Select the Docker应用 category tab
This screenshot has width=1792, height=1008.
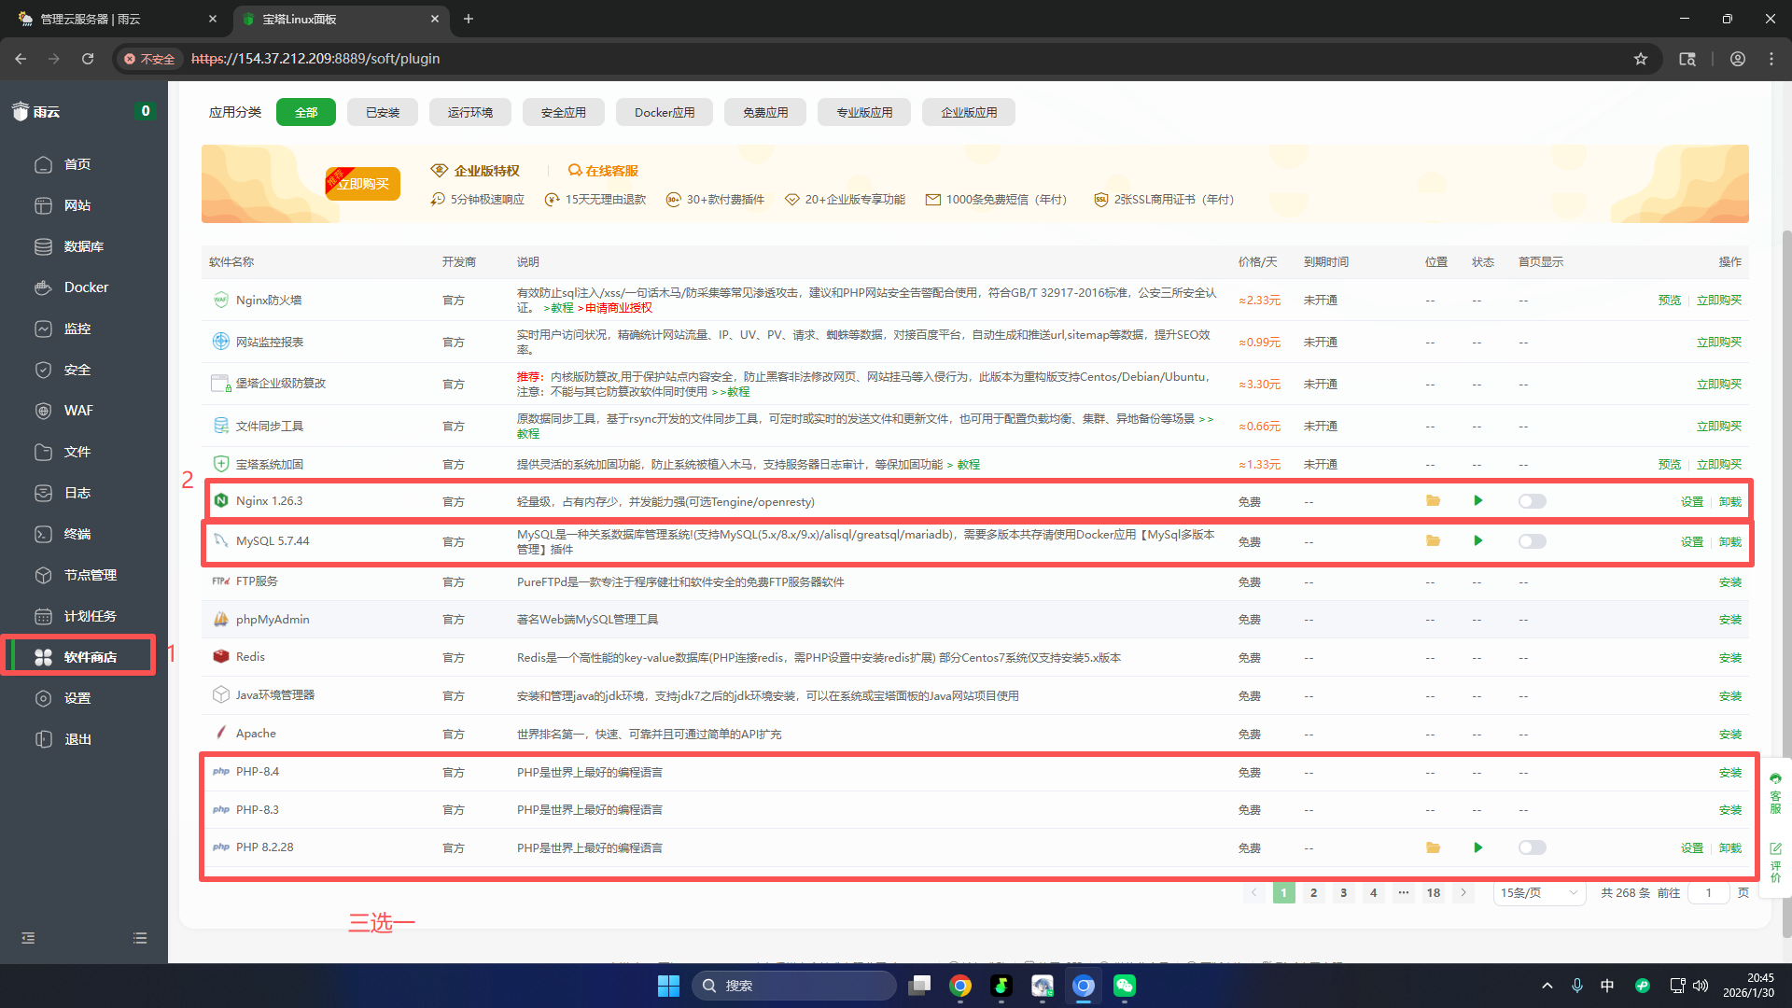[665, 112]
